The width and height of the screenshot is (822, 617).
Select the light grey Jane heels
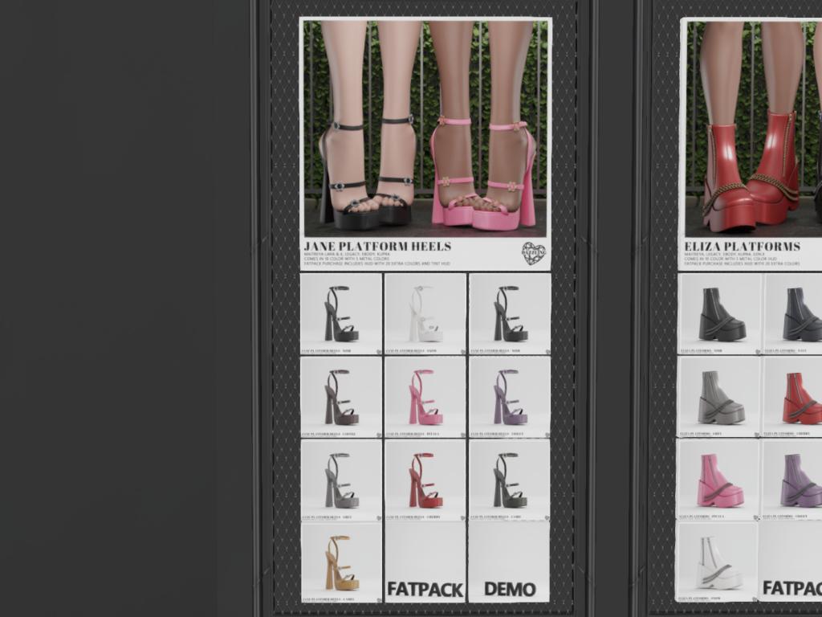[x=341, y=479]
